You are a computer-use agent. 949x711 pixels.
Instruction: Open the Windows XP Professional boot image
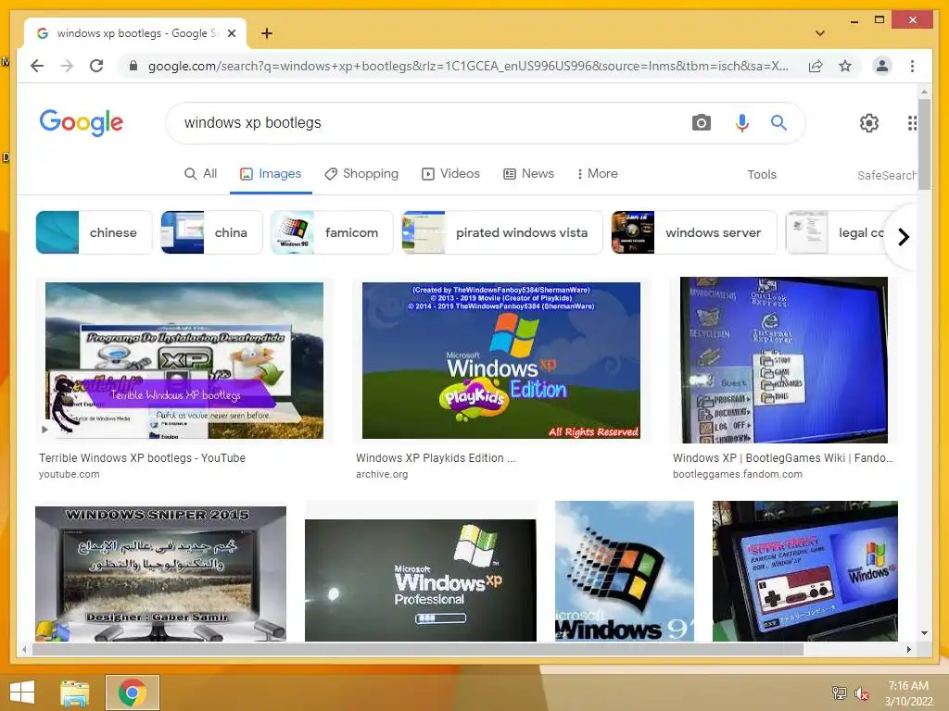(x=420, y=580)
